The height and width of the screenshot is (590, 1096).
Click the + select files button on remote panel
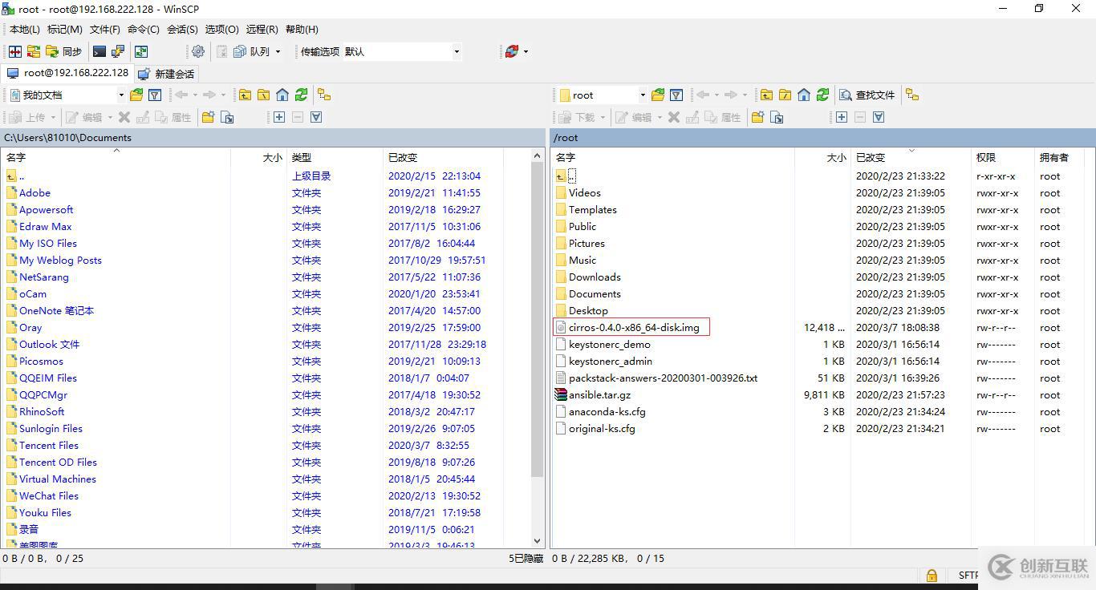841,117
